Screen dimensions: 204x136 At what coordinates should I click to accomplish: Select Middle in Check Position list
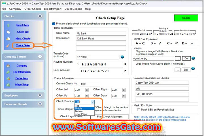[84, 109]
